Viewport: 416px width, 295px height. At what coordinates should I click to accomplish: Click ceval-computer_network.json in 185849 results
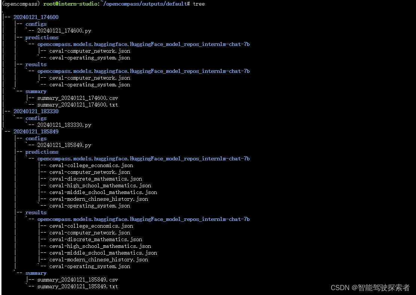tap(90, 233)
